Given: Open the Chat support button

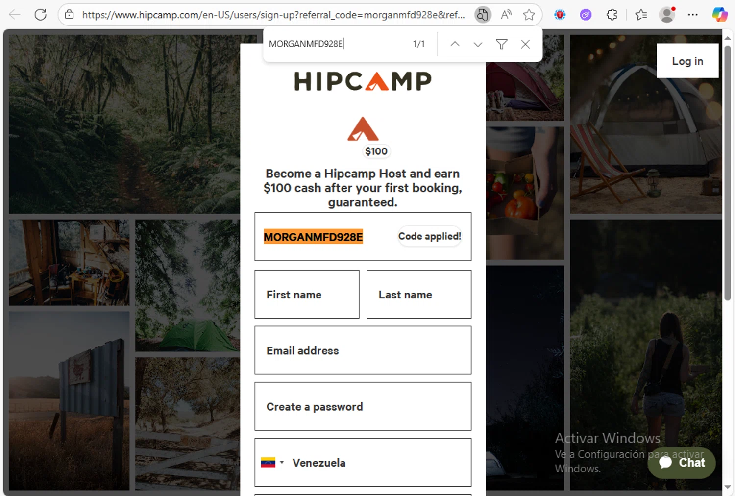Looking at the screenshot, I should [682, 462].
